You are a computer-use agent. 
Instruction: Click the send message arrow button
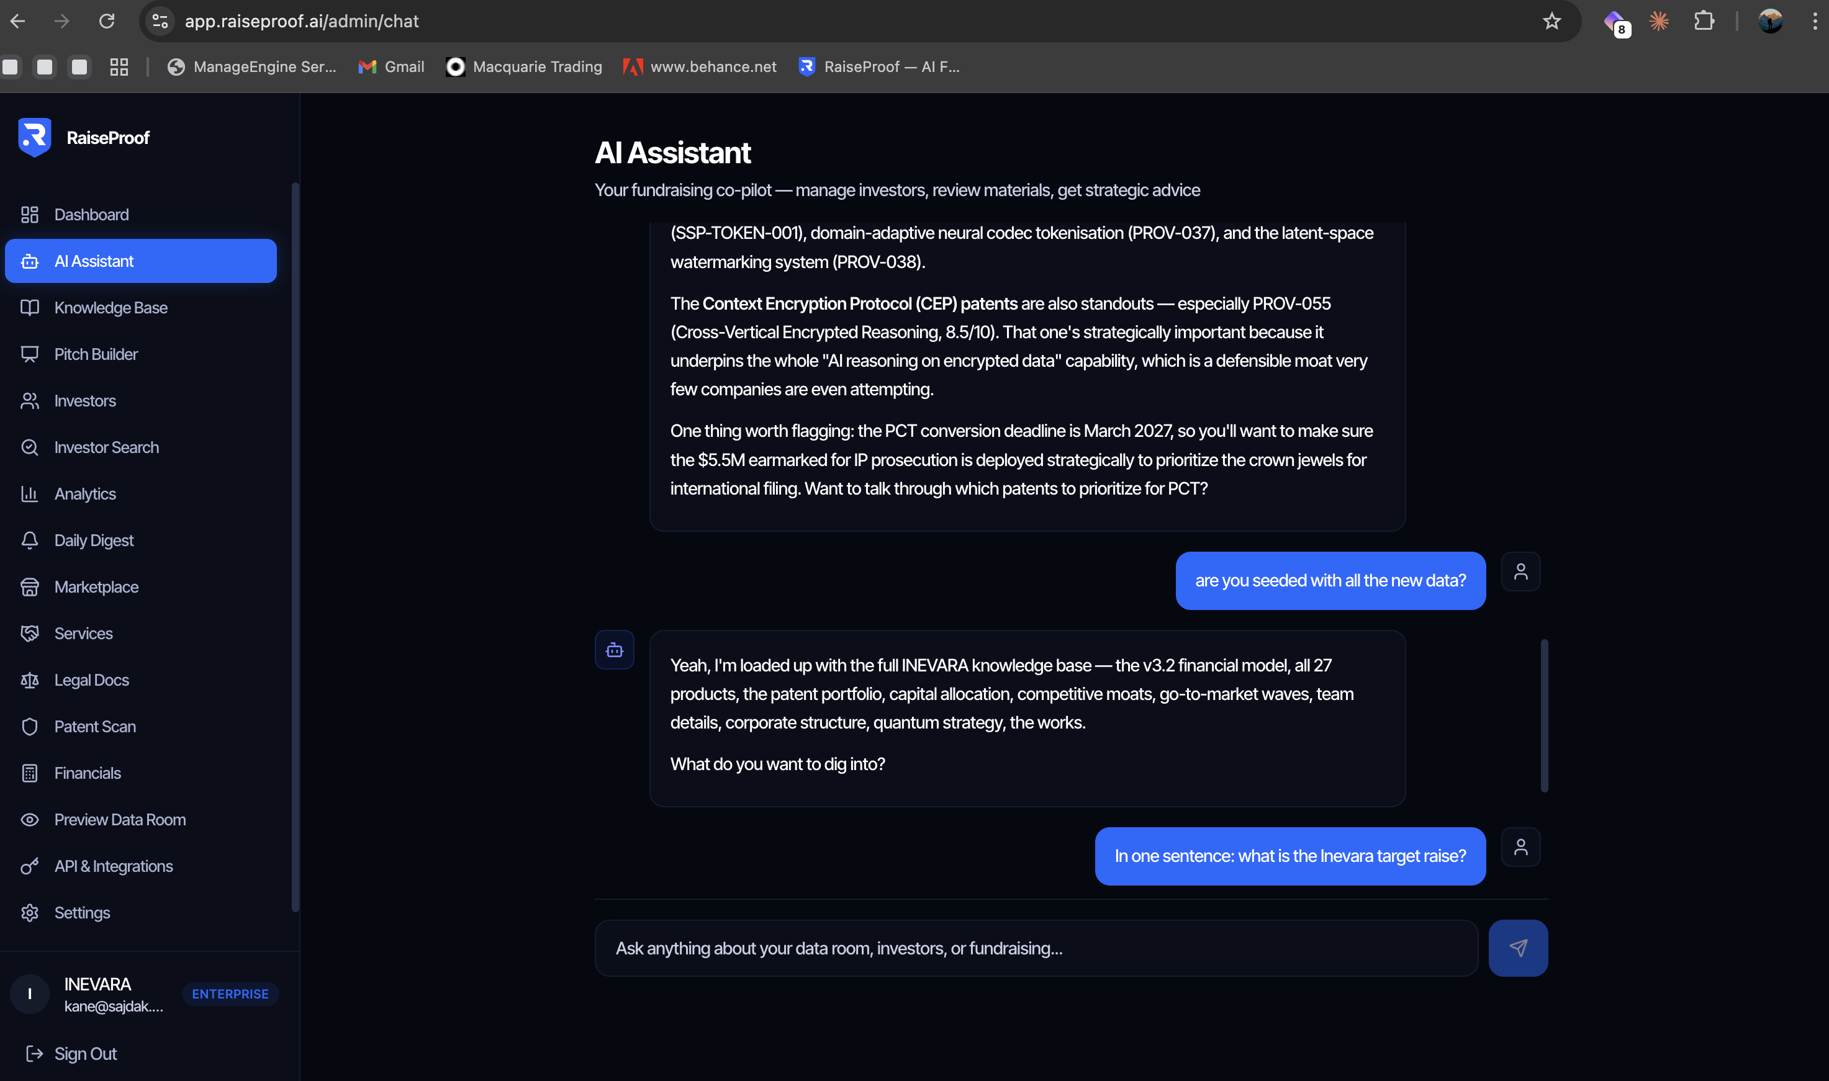point(1518,948)
